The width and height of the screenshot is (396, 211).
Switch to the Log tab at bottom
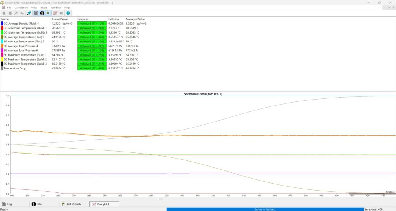(10, 204)
